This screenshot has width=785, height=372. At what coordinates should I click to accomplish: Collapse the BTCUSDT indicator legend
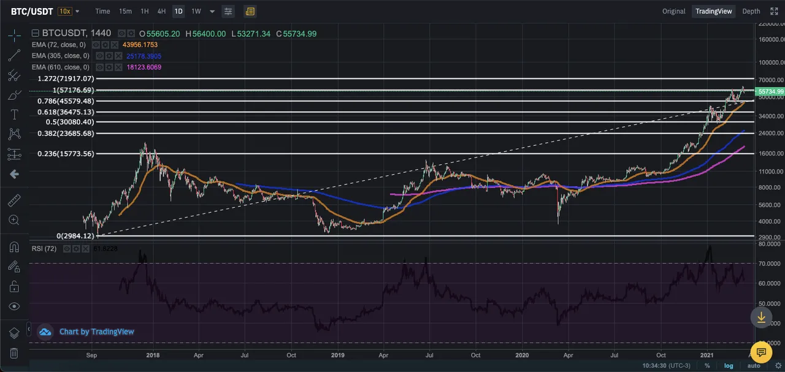pos(35,34)
